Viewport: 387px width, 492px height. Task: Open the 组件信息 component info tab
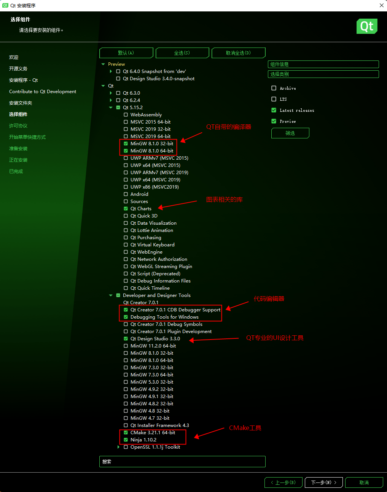323,64
